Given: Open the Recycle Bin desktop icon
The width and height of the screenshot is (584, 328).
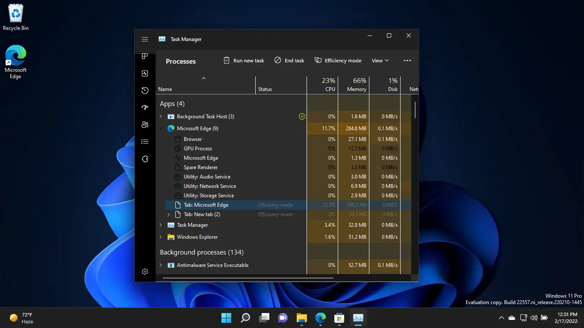Looking at the screenshot, I should click(x=16, y=18).
